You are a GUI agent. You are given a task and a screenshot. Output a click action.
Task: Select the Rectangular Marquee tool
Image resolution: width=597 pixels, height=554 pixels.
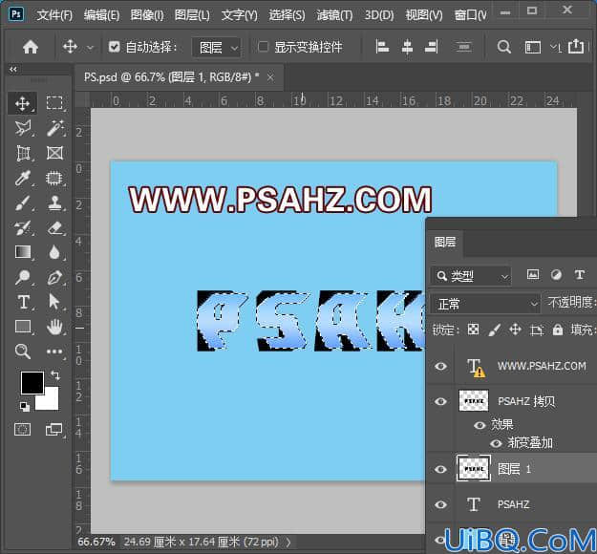(54, 103)
